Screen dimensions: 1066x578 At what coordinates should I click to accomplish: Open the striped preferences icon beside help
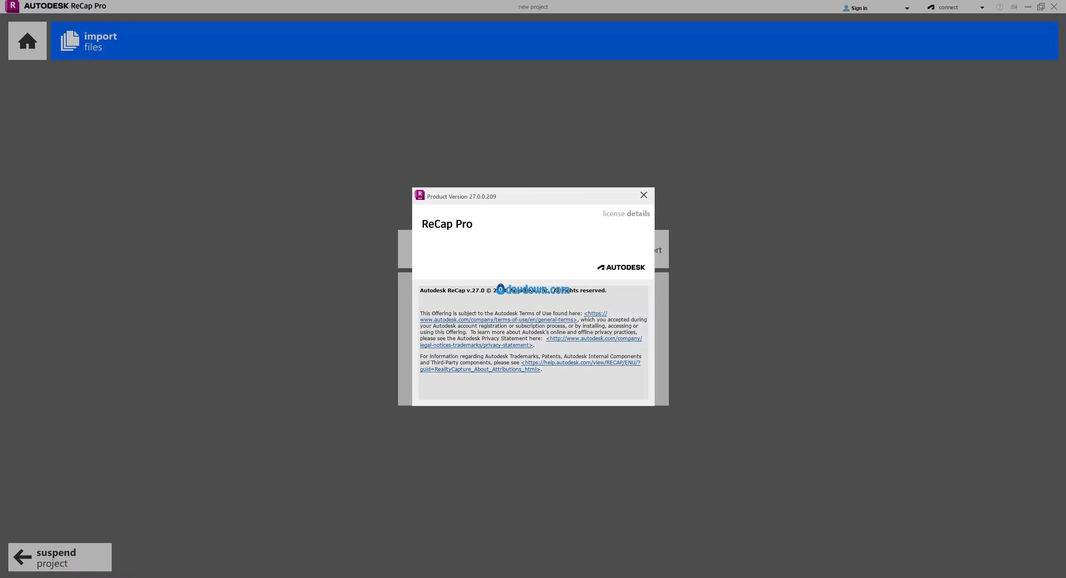tap(1014, 7)
